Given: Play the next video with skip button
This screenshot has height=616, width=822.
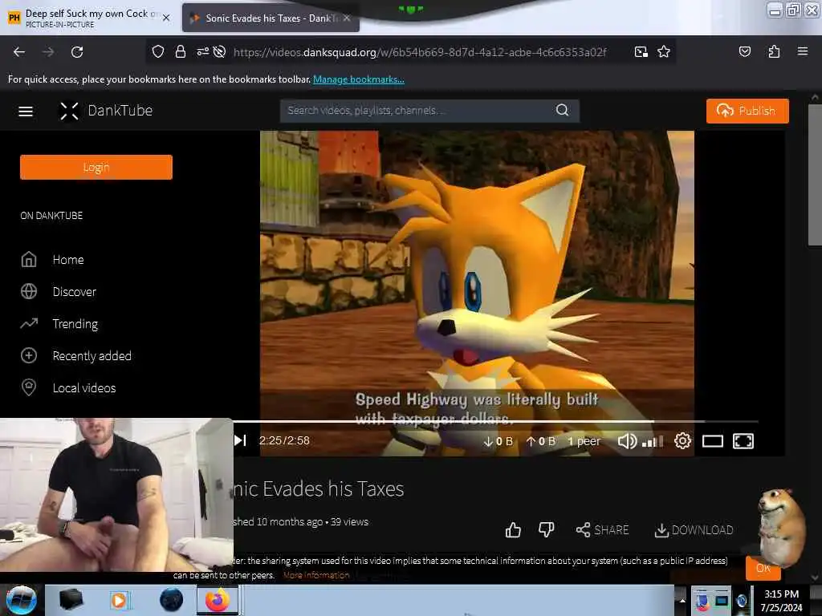Looking at the screenshot, I should (240, 440).
